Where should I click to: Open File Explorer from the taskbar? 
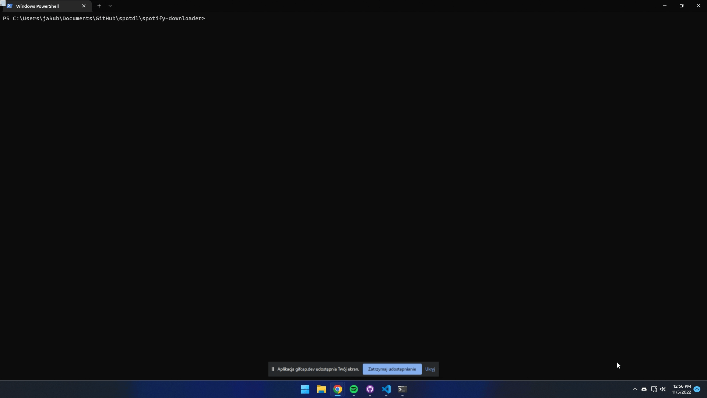click(321, 389)
